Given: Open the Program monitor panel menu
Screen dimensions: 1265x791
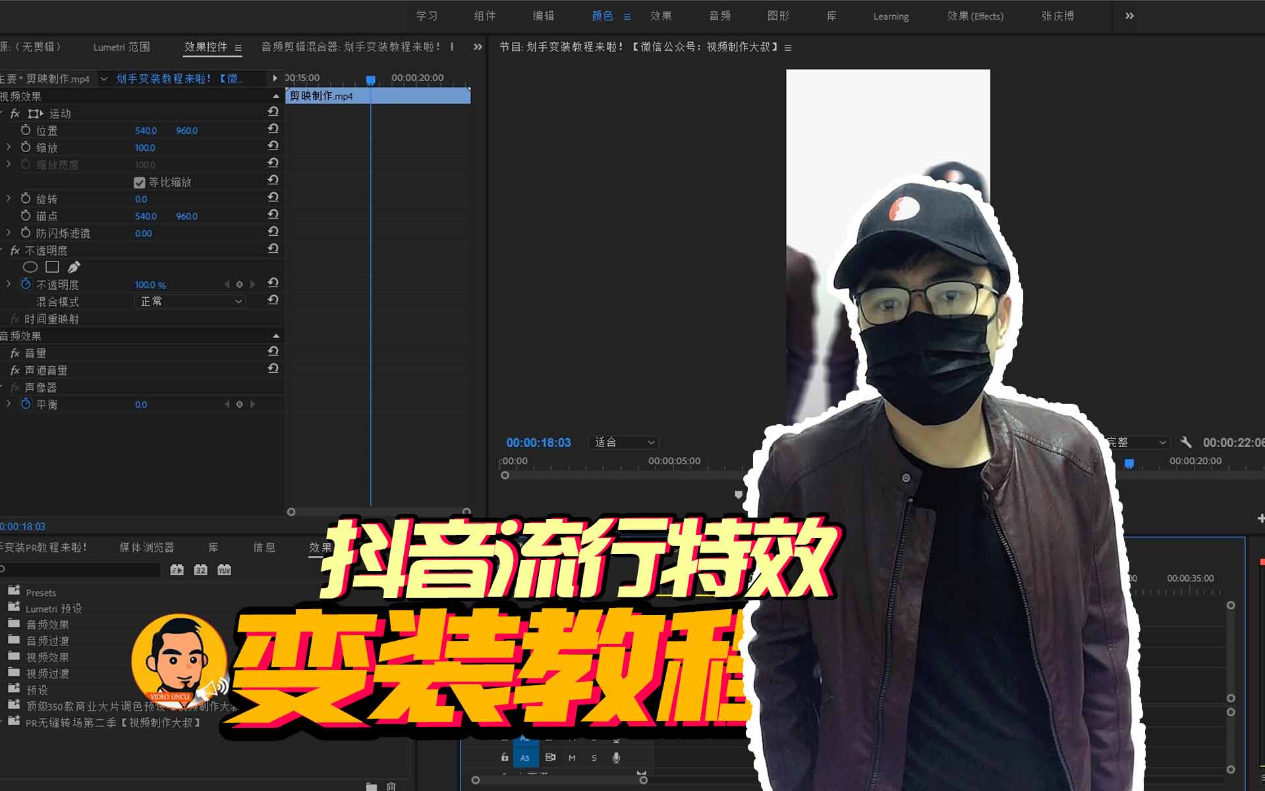Looking at the screenshot, I should coord(788,47).
